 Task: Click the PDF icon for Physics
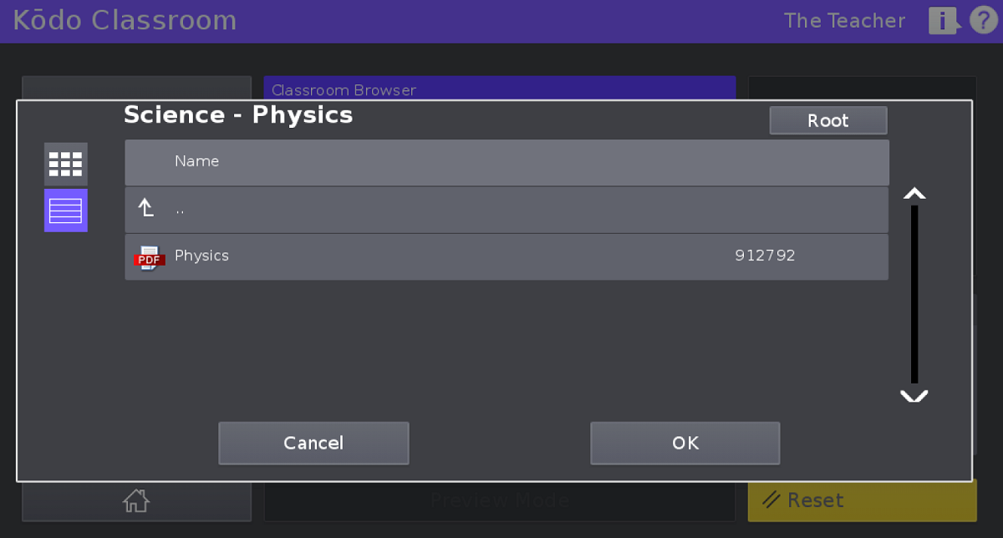tap(149, 257)
